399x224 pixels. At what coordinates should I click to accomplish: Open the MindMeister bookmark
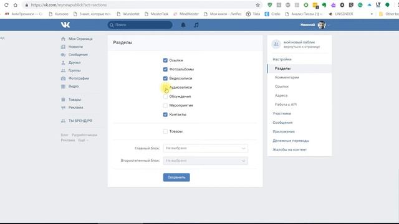pos(186,14)
